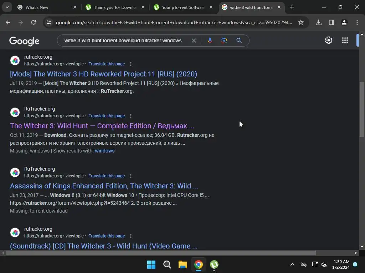Screen dimensions: 365x273
Task: Translate the Assassins of Kings result page
Action: pos(107,176)
